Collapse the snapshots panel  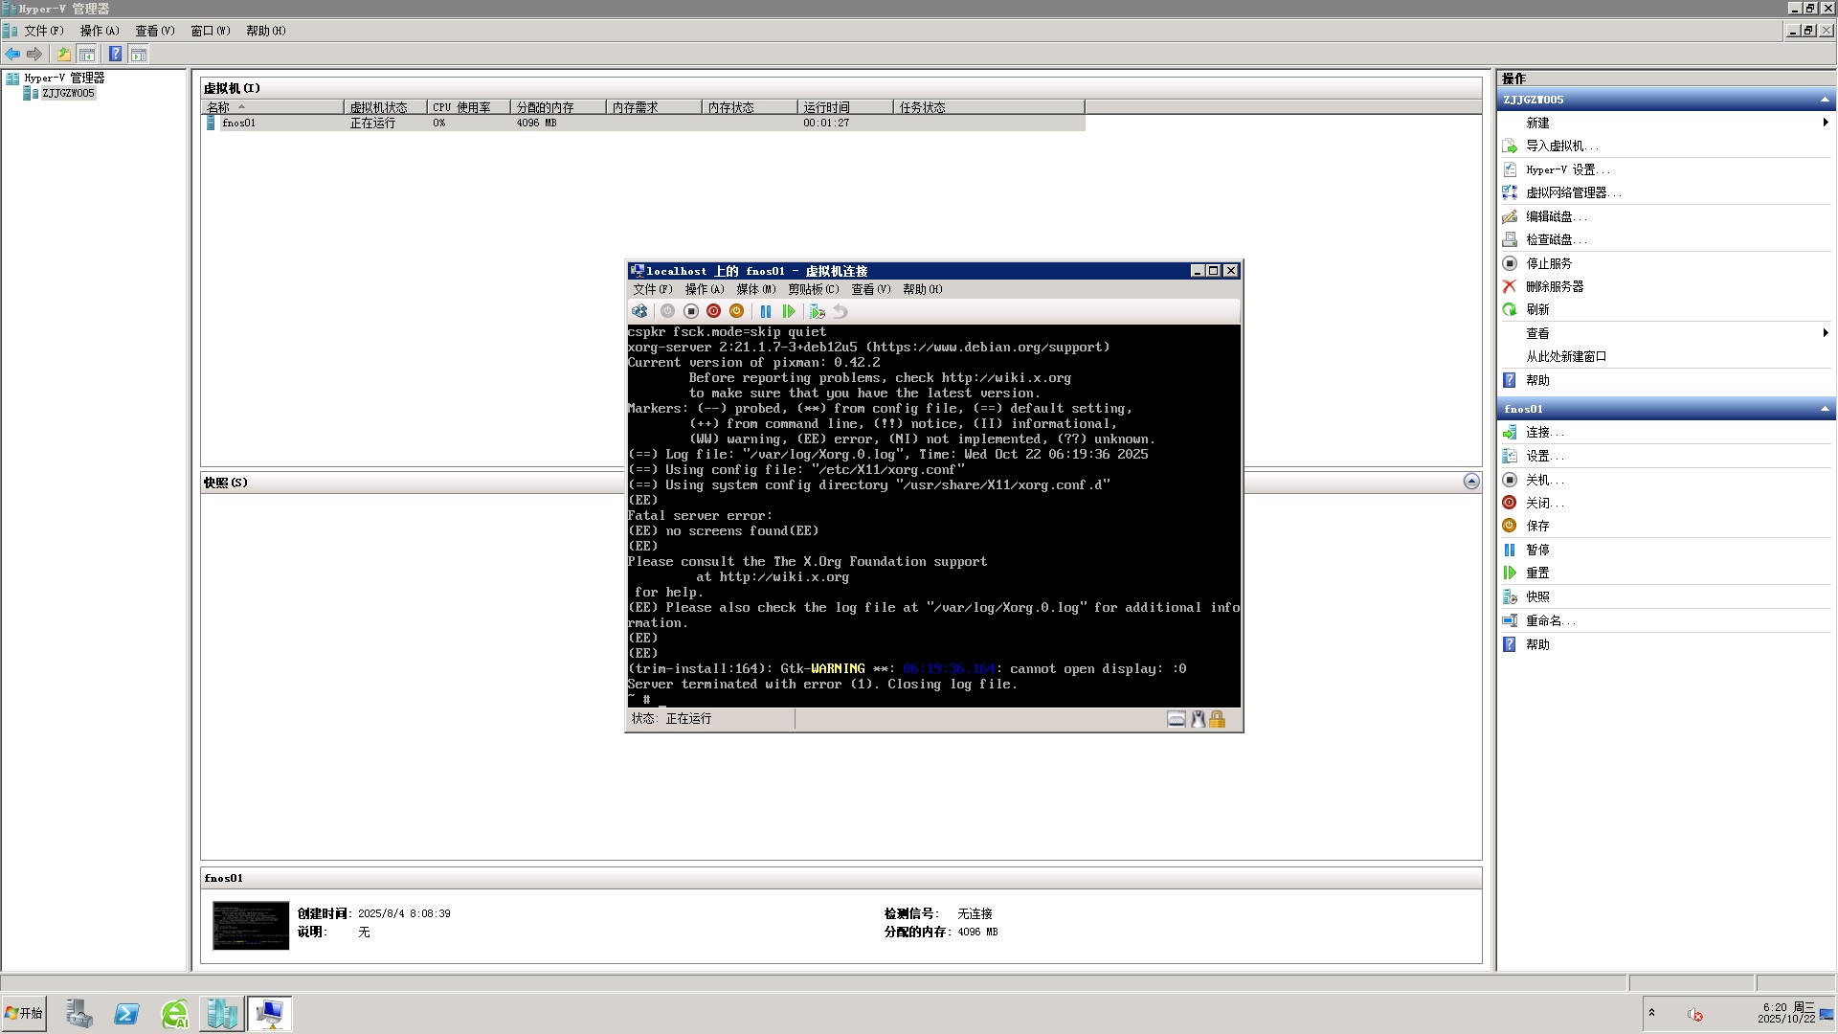click(x=1471, y=482)
